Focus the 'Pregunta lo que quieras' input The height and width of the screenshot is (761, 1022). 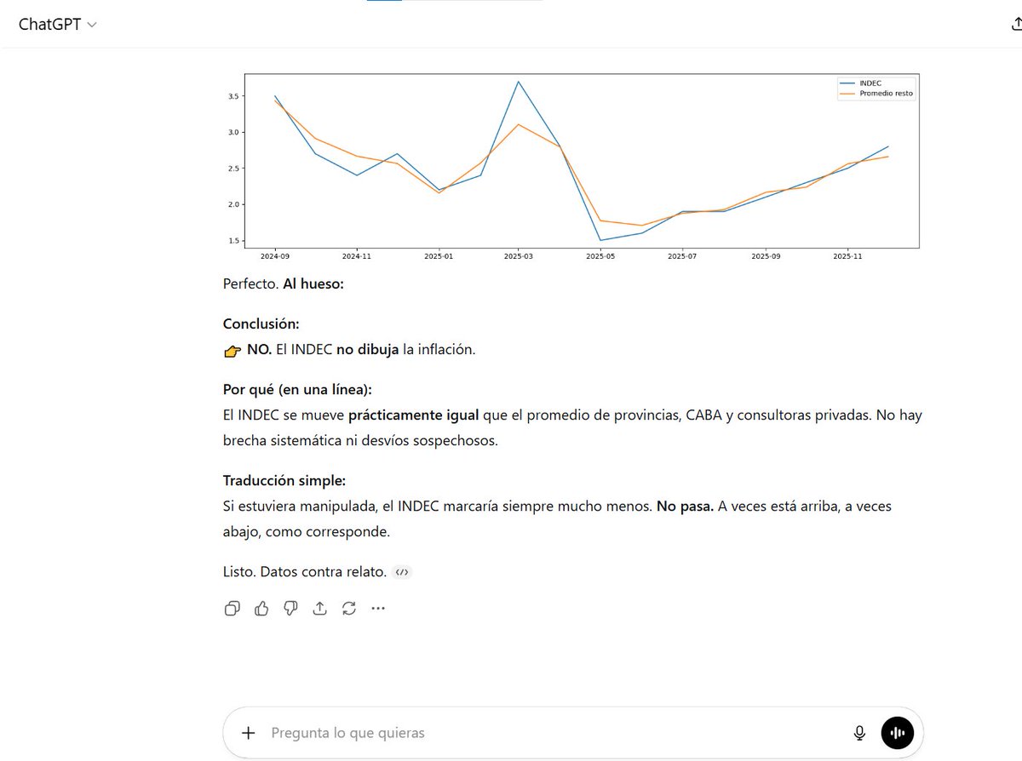click(554, 733)
